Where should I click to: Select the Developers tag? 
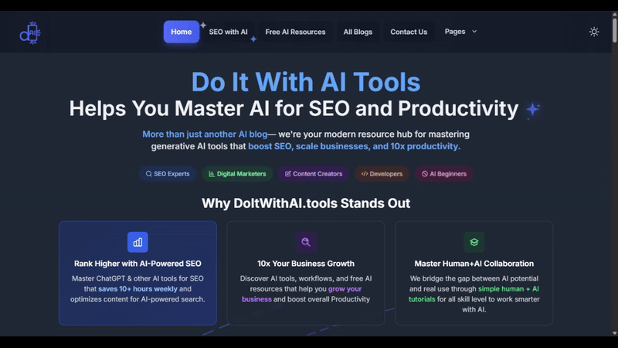[x=382, y=173]
